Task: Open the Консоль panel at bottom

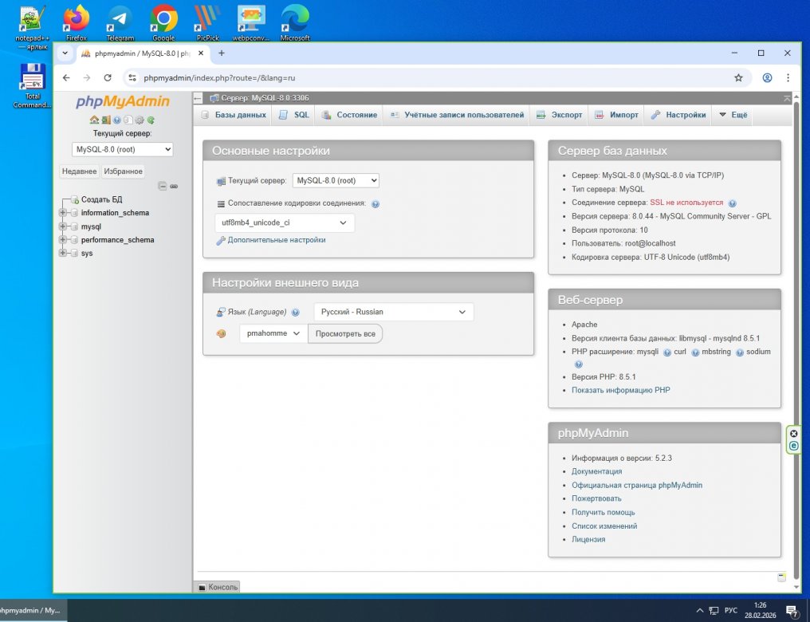Action: [218, 588]
